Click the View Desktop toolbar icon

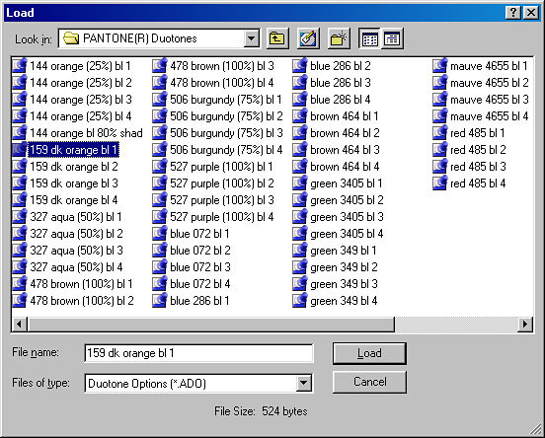308,38
